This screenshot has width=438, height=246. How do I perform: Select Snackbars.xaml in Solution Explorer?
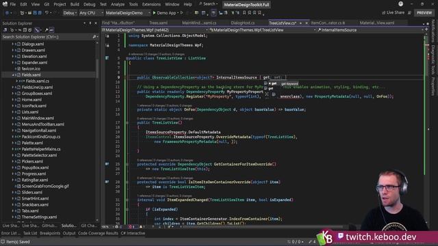(35, 205)
